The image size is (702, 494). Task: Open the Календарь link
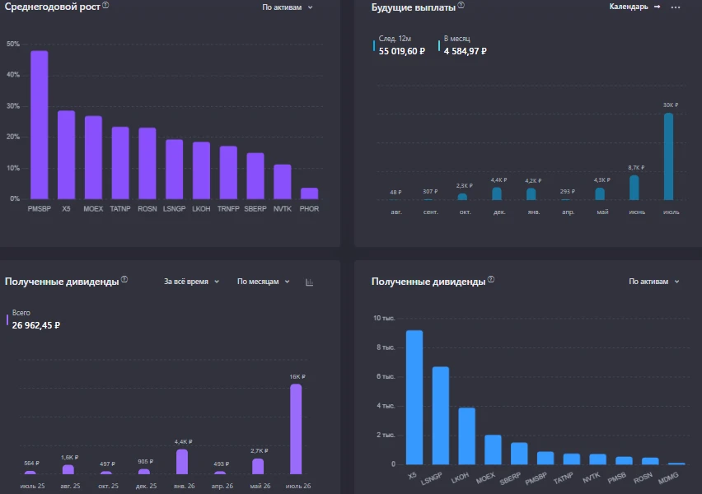pyautogui.click(x=629, y=7)
